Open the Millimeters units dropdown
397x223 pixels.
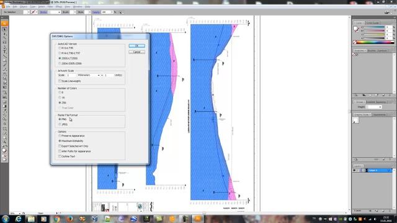[x=89, y=76]
